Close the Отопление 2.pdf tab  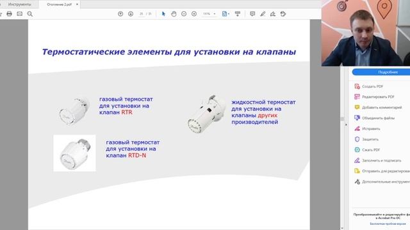(x=77, y=4)
